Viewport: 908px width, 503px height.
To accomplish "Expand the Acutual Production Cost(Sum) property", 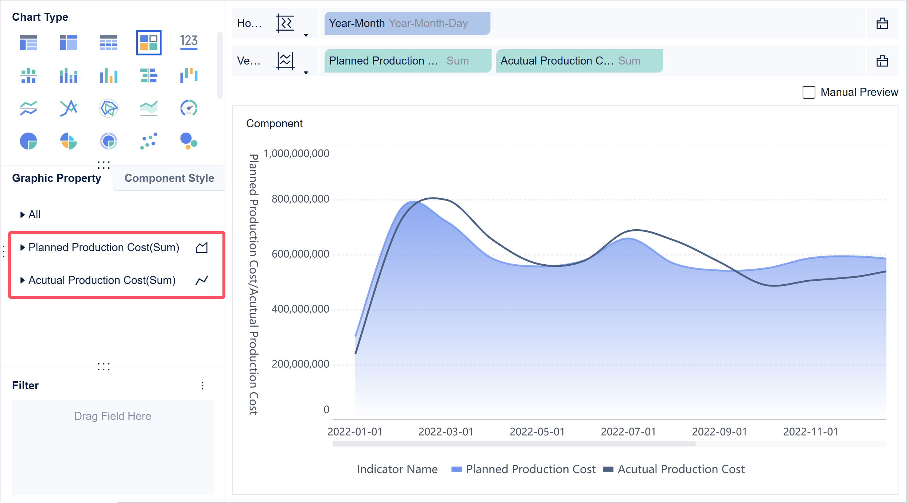I will coord(23,280).
